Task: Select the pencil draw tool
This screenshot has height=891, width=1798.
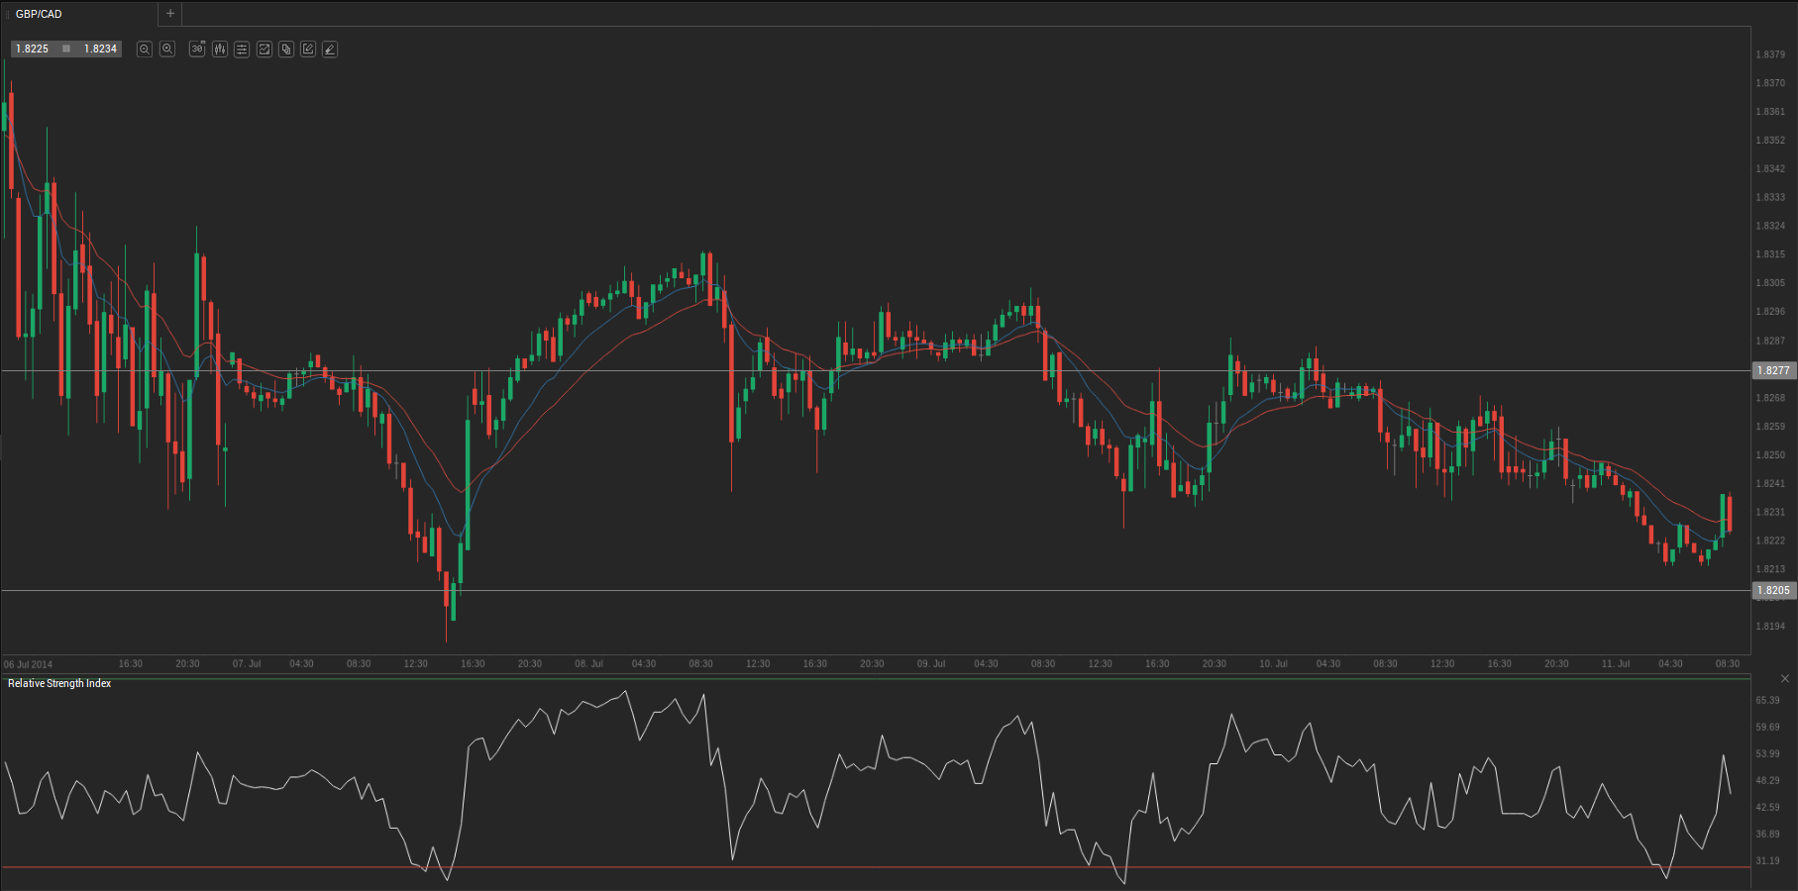Action: tap(330, 49)
